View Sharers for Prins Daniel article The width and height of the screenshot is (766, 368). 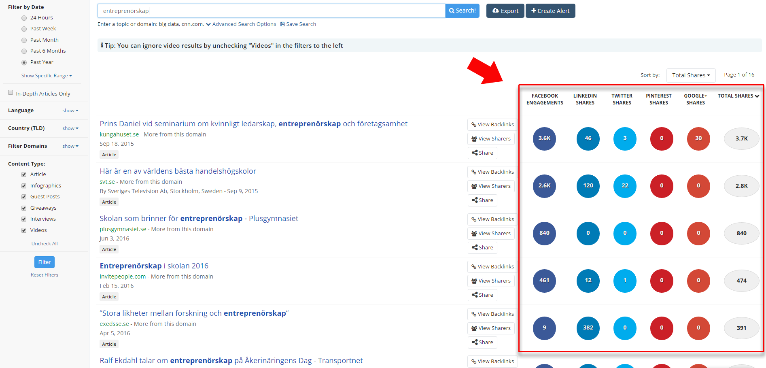[x=491, y=139]
